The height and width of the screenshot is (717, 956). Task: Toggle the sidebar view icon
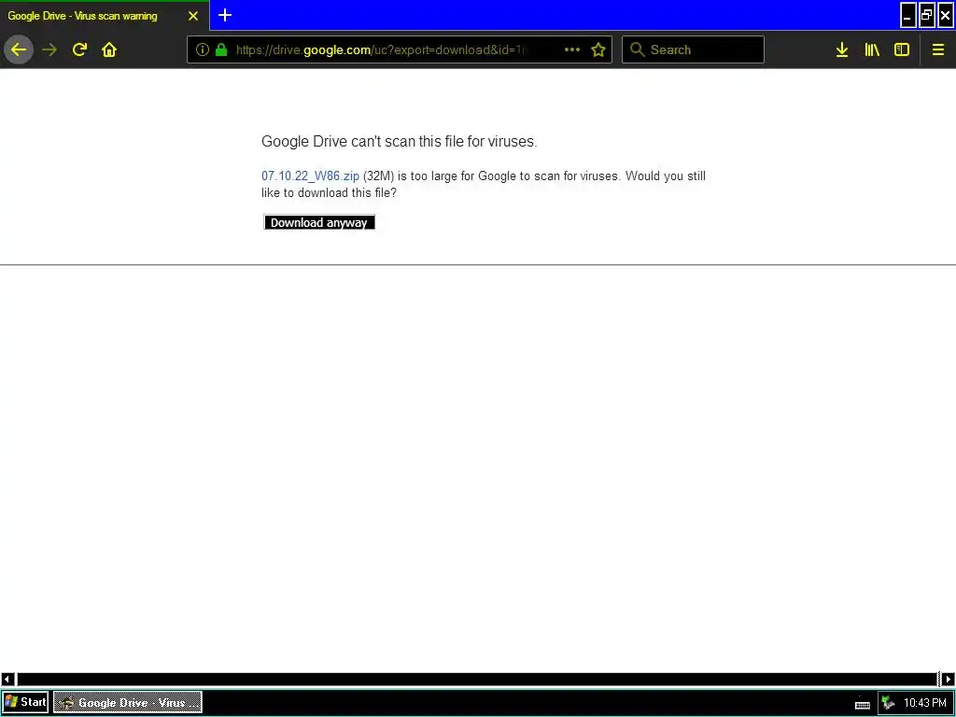click(902, 49)
